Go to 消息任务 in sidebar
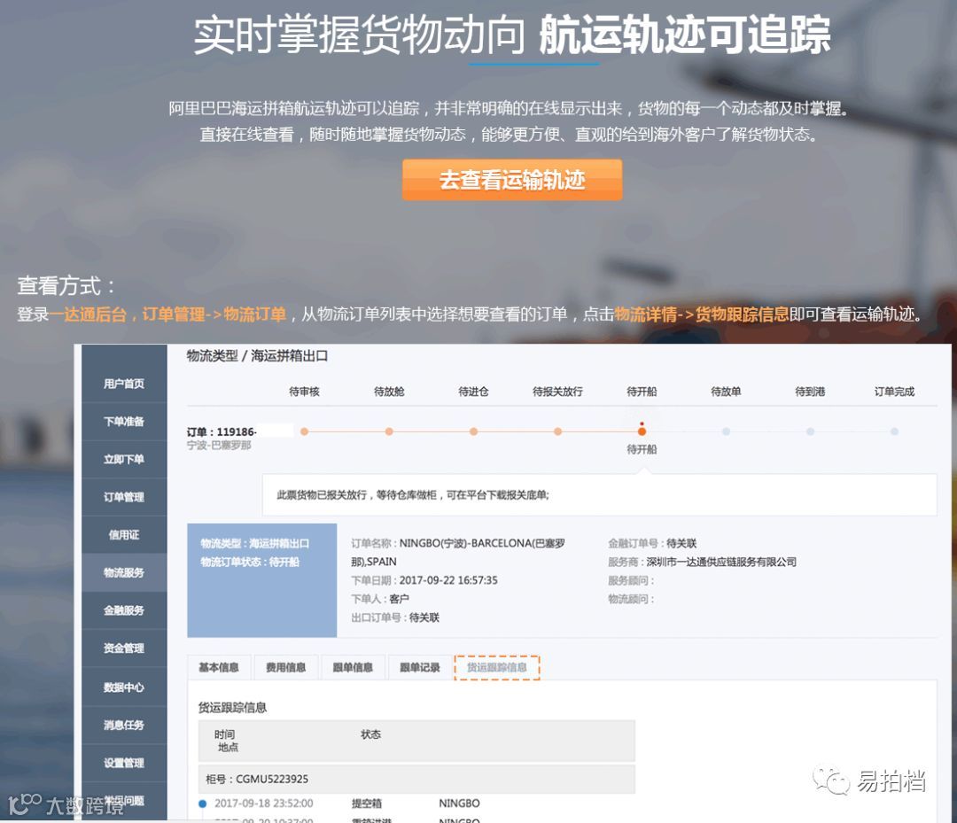Image resolution: width=957 pixels, height=823 pixels. [124, 726]
